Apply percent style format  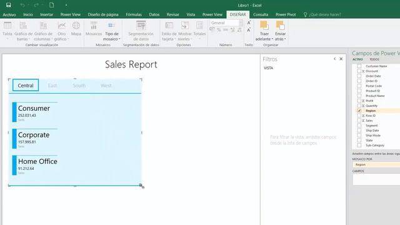[219, 30]
